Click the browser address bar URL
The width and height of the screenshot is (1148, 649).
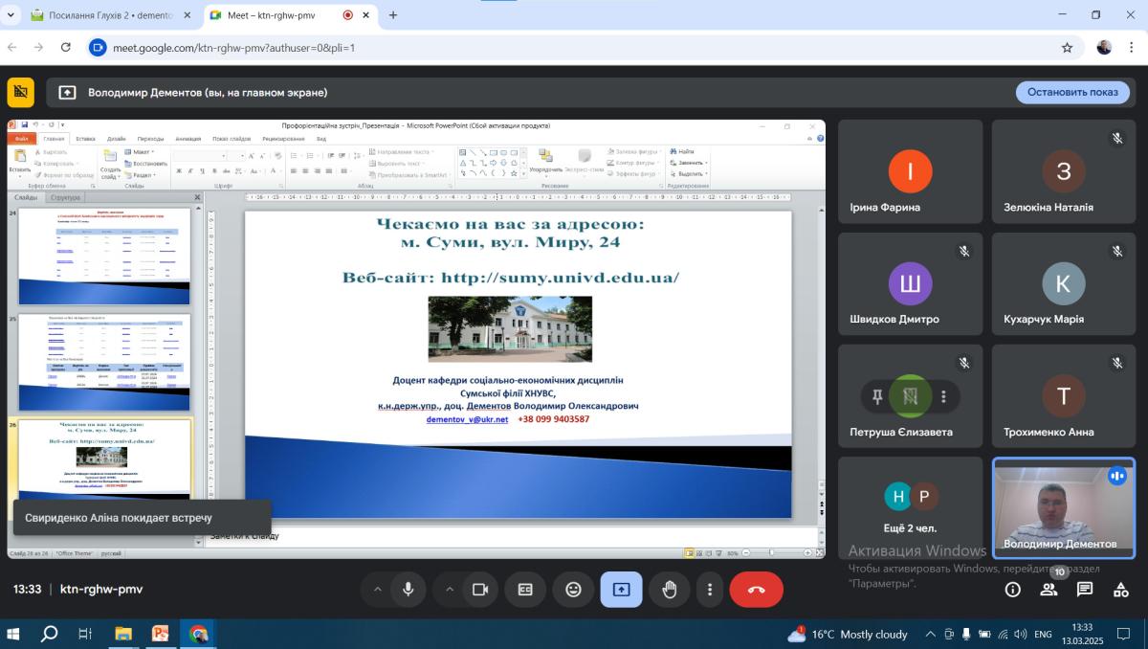pos(234,47)
